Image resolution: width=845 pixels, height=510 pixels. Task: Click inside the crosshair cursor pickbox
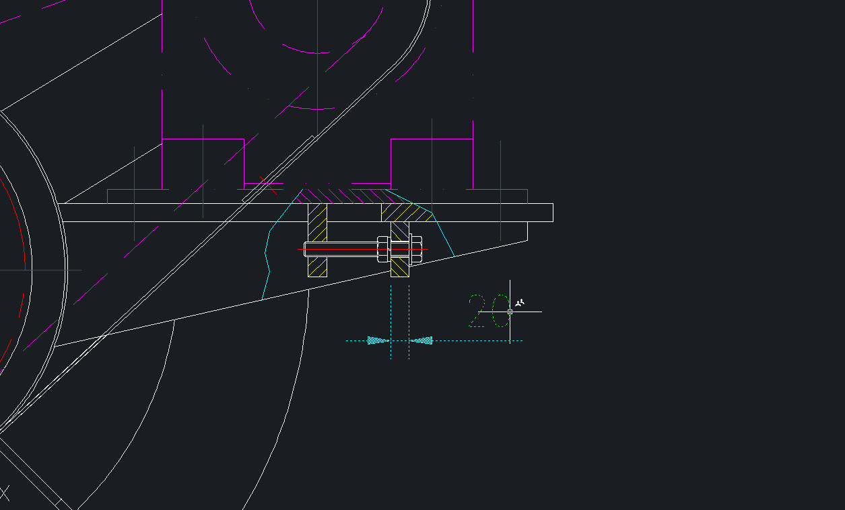point(510,312)
